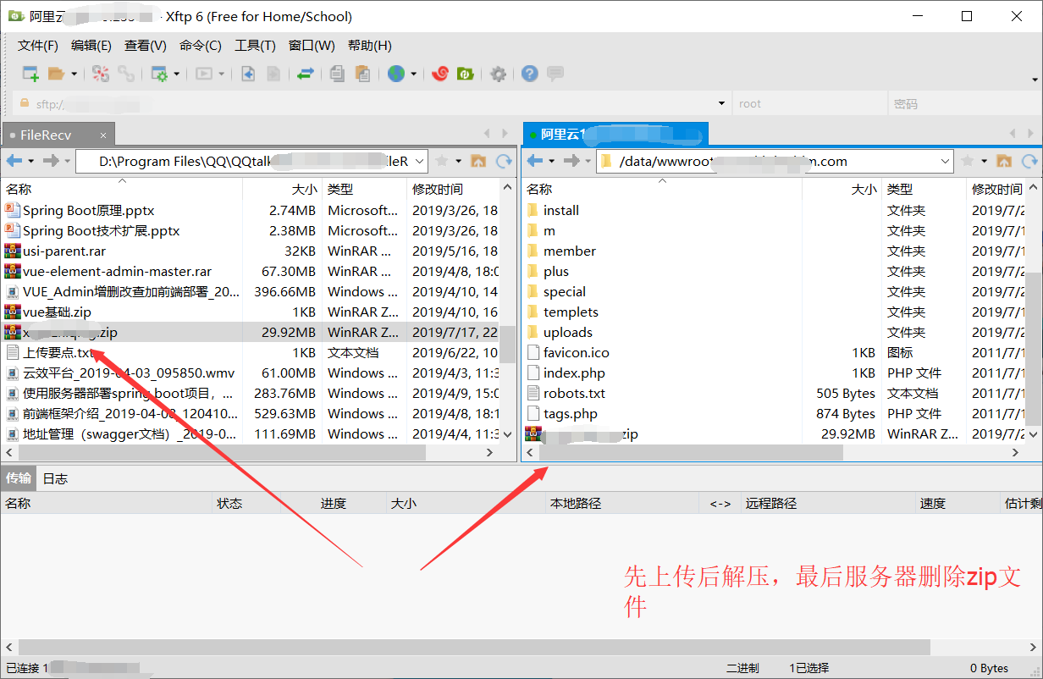This screenshot has height=679, width=1043.
Task: Click the Options gear icon
Action: [499, 74]
